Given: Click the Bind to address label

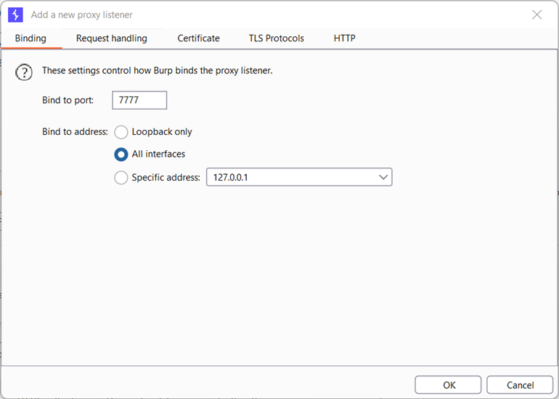Looking at the screenshot, I should click(75, 132).
